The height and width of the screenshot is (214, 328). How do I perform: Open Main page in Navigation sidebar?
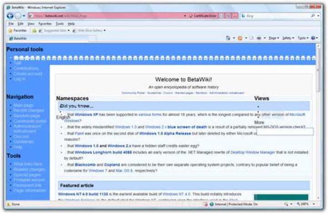[x=23, y=105]
